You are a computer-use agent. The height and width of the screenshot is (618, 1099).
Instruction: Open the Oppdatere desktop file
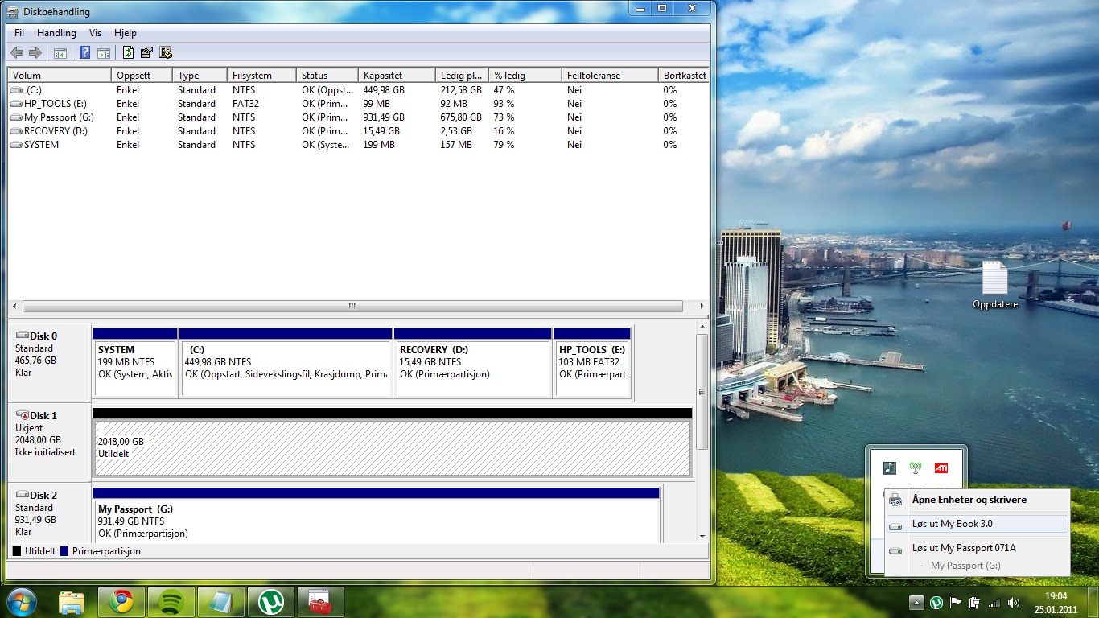click(x=995, y=285)
